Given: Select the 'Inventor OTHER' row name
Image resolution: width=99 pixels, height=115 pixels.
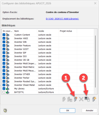Looking at the screenshot, I should pyautogui.click(x=22, y=74).
